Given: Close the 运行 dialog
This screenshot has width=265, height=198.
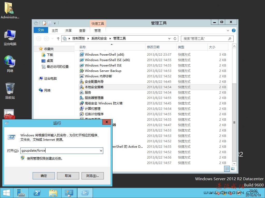Looking at the screenshot, I should [x=107, y=122].
